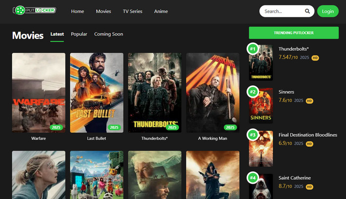Click the A Working Man title link
This screenshot has width=346, height=199.
(x=213, y=138)
